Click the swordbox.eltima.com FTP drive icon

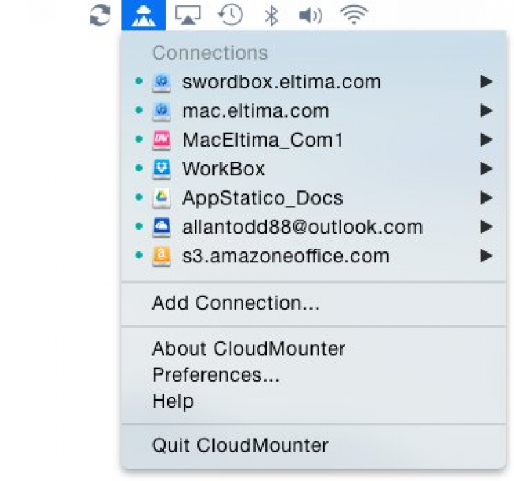tap(162, 83)
